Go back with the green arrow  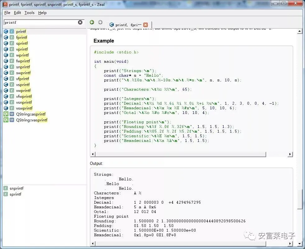pyautogui.click(x=92, y=22)
